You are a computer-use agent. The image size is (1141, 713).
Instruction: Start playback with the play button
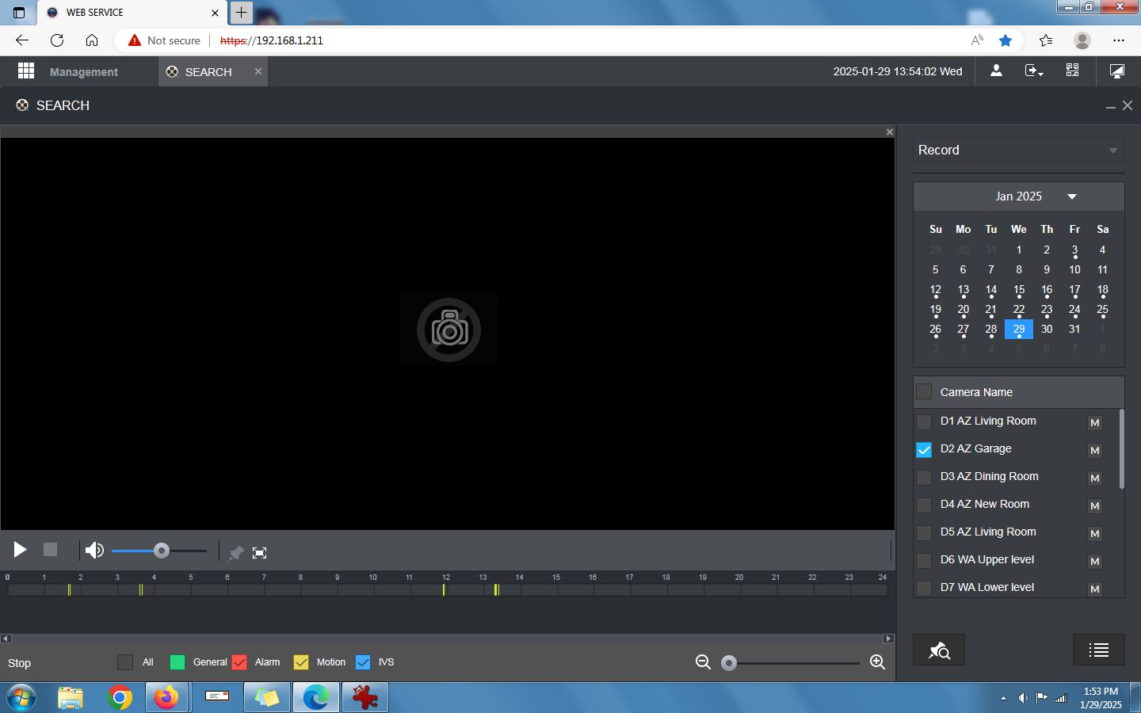click(x=20, y=550)
